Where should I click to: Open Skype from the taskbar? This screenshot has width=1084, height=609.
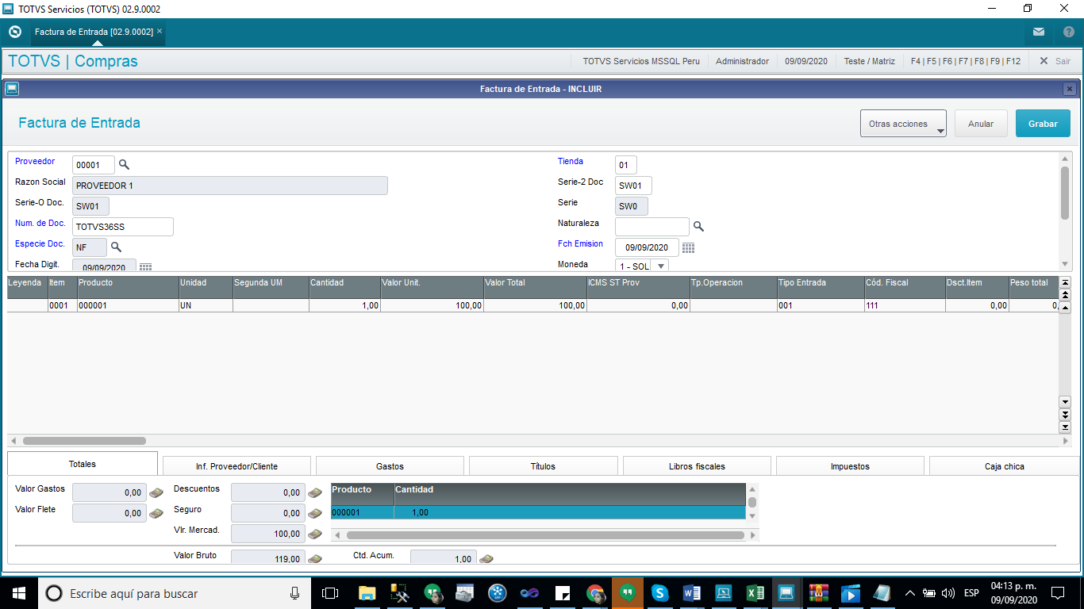tap(659, 593)
